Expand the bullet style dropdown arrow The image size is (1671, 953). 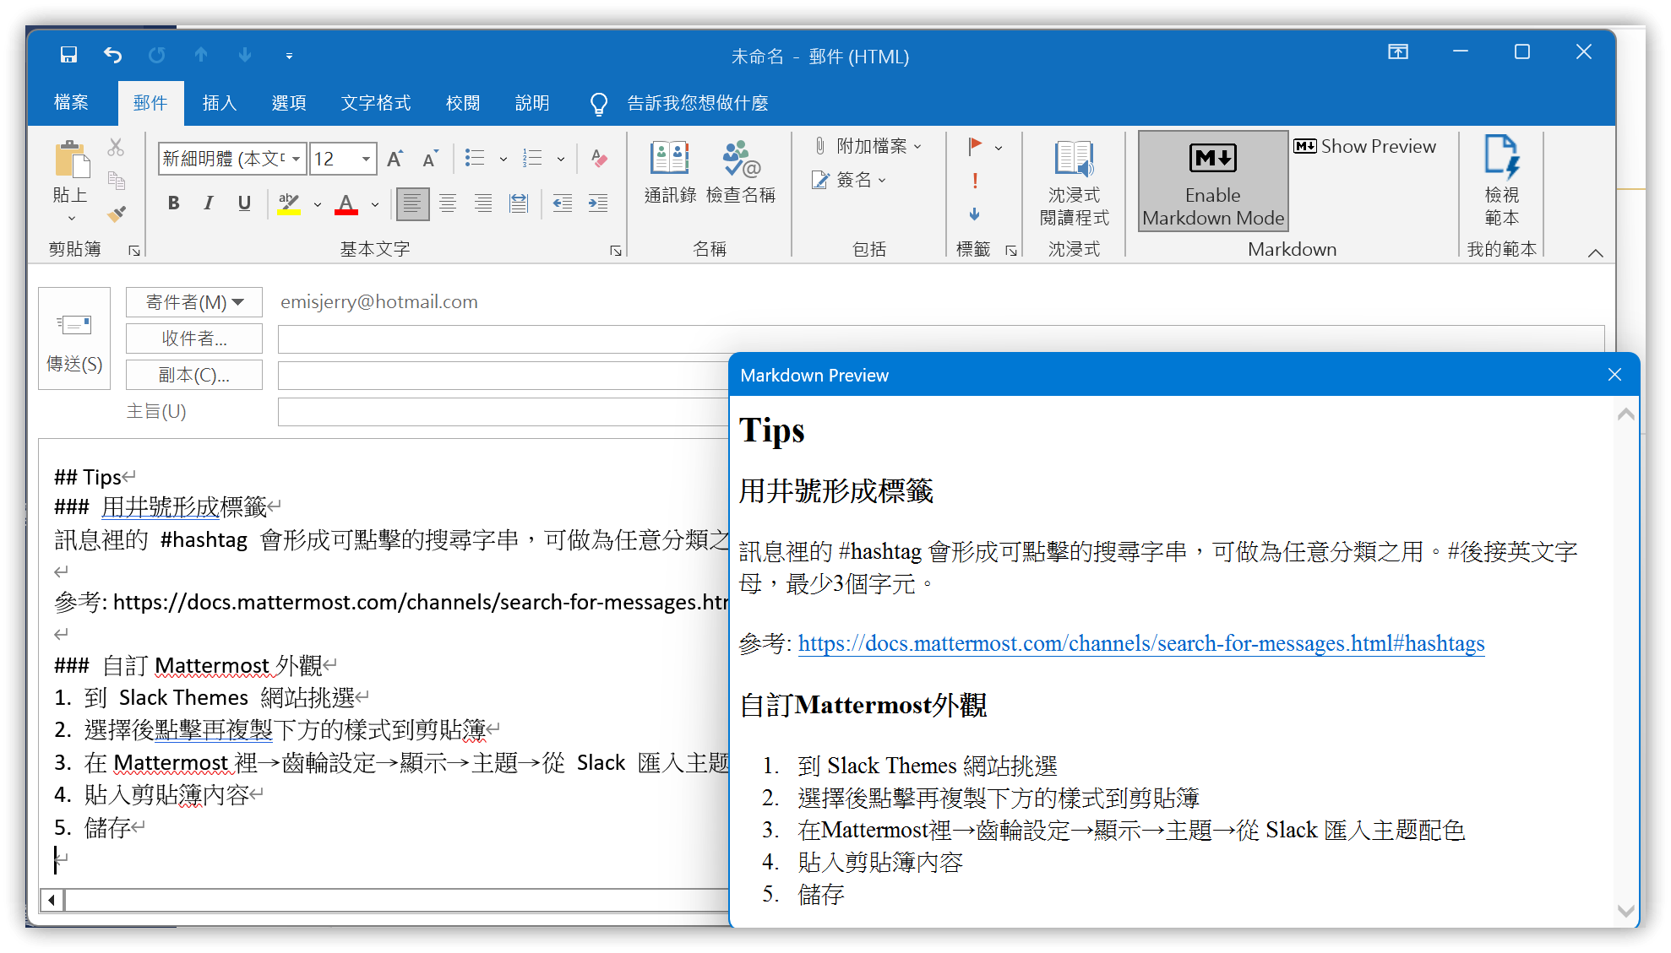coord(503,159)
